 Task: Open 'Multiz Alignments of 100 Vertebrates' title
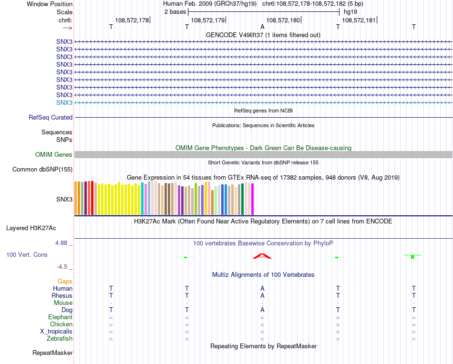click(x=263, y=275)
